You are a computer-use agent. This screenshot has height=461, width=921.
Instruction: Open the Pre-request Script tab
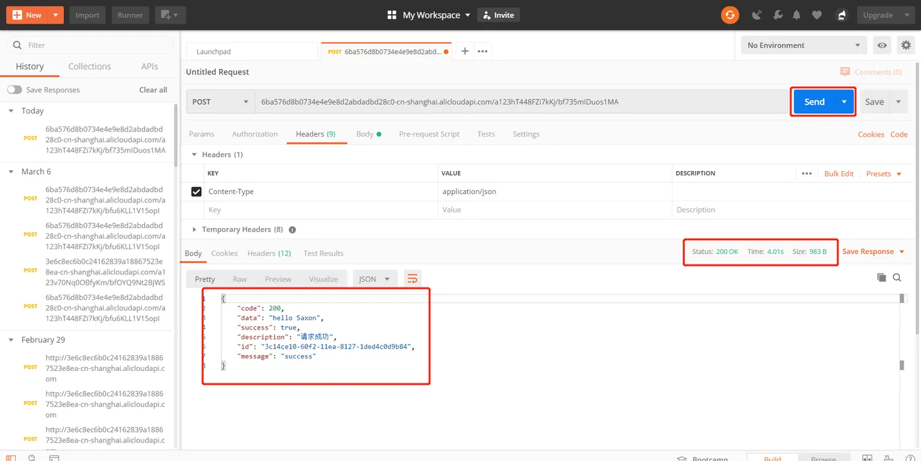pos(429,134)
